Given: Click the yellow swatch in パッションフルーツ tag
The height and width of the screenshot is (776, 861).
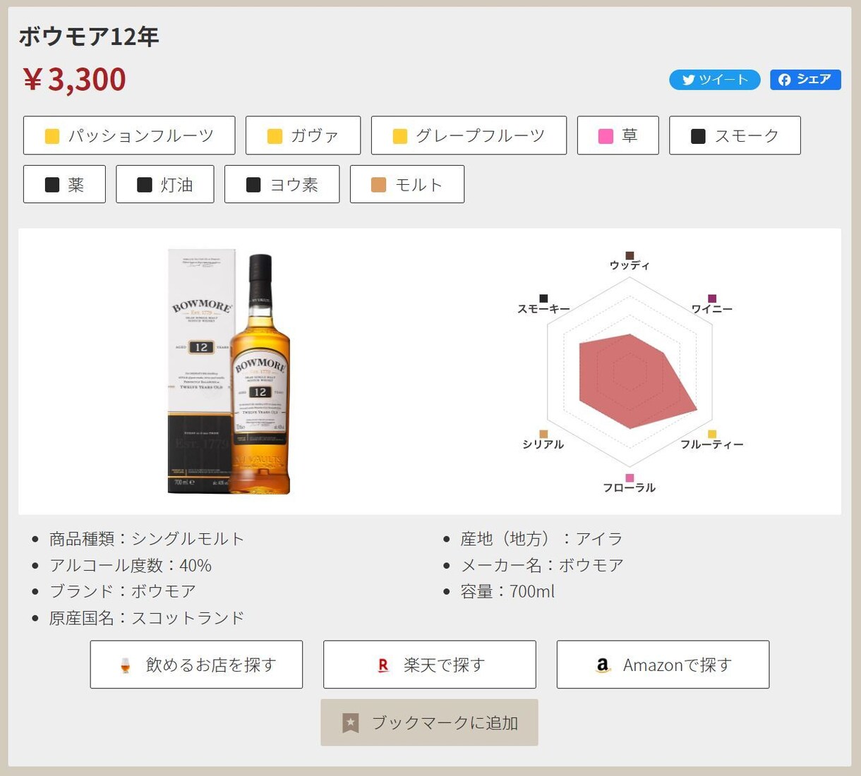Looking at the screenshot, I should pos(52,136).
